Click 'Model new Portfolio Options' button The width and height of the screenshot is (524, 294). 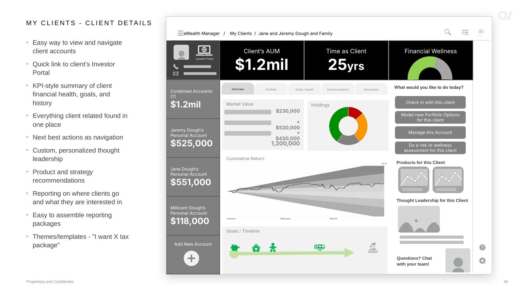[430, 117]
